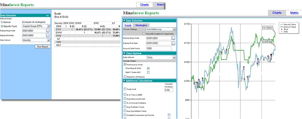Click the Account Start Value field

pyautogui.click(x=159, y=49)
